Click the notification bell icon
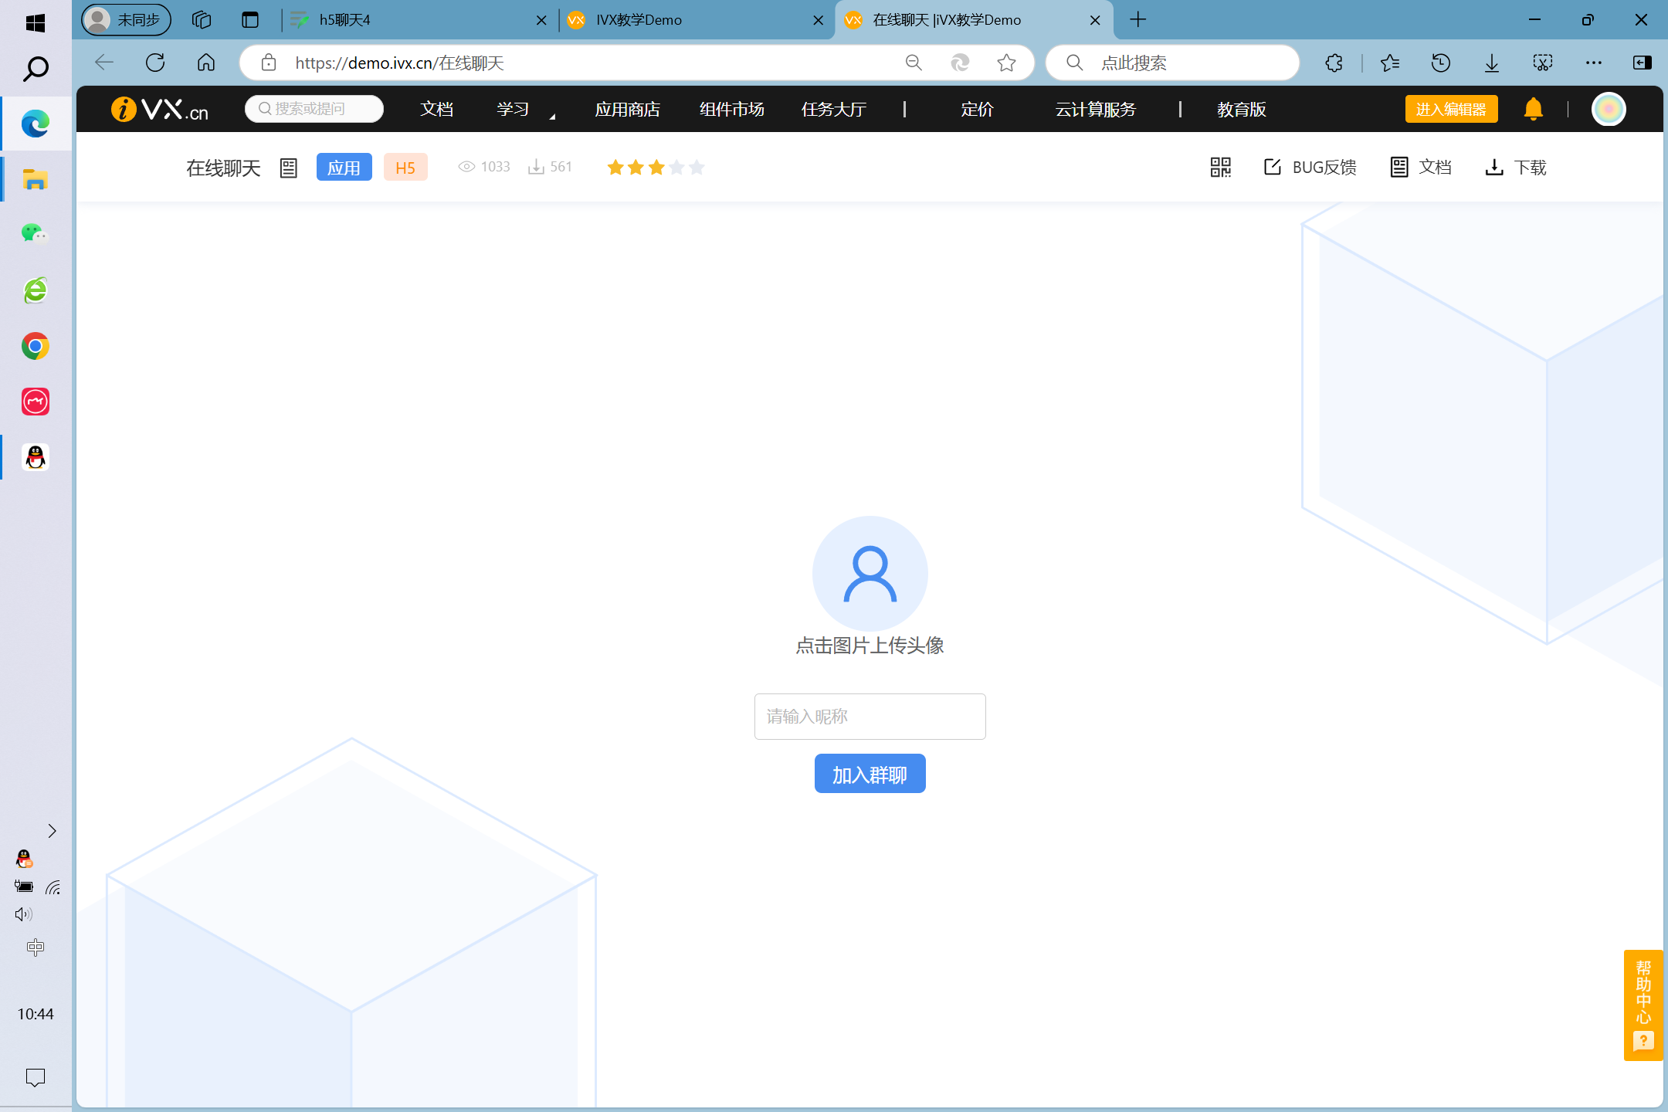Screen dimensions: 1668x1112 1533,109
